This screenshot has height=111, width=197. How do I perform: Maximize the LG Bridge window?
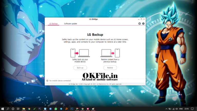click(141, 19)
